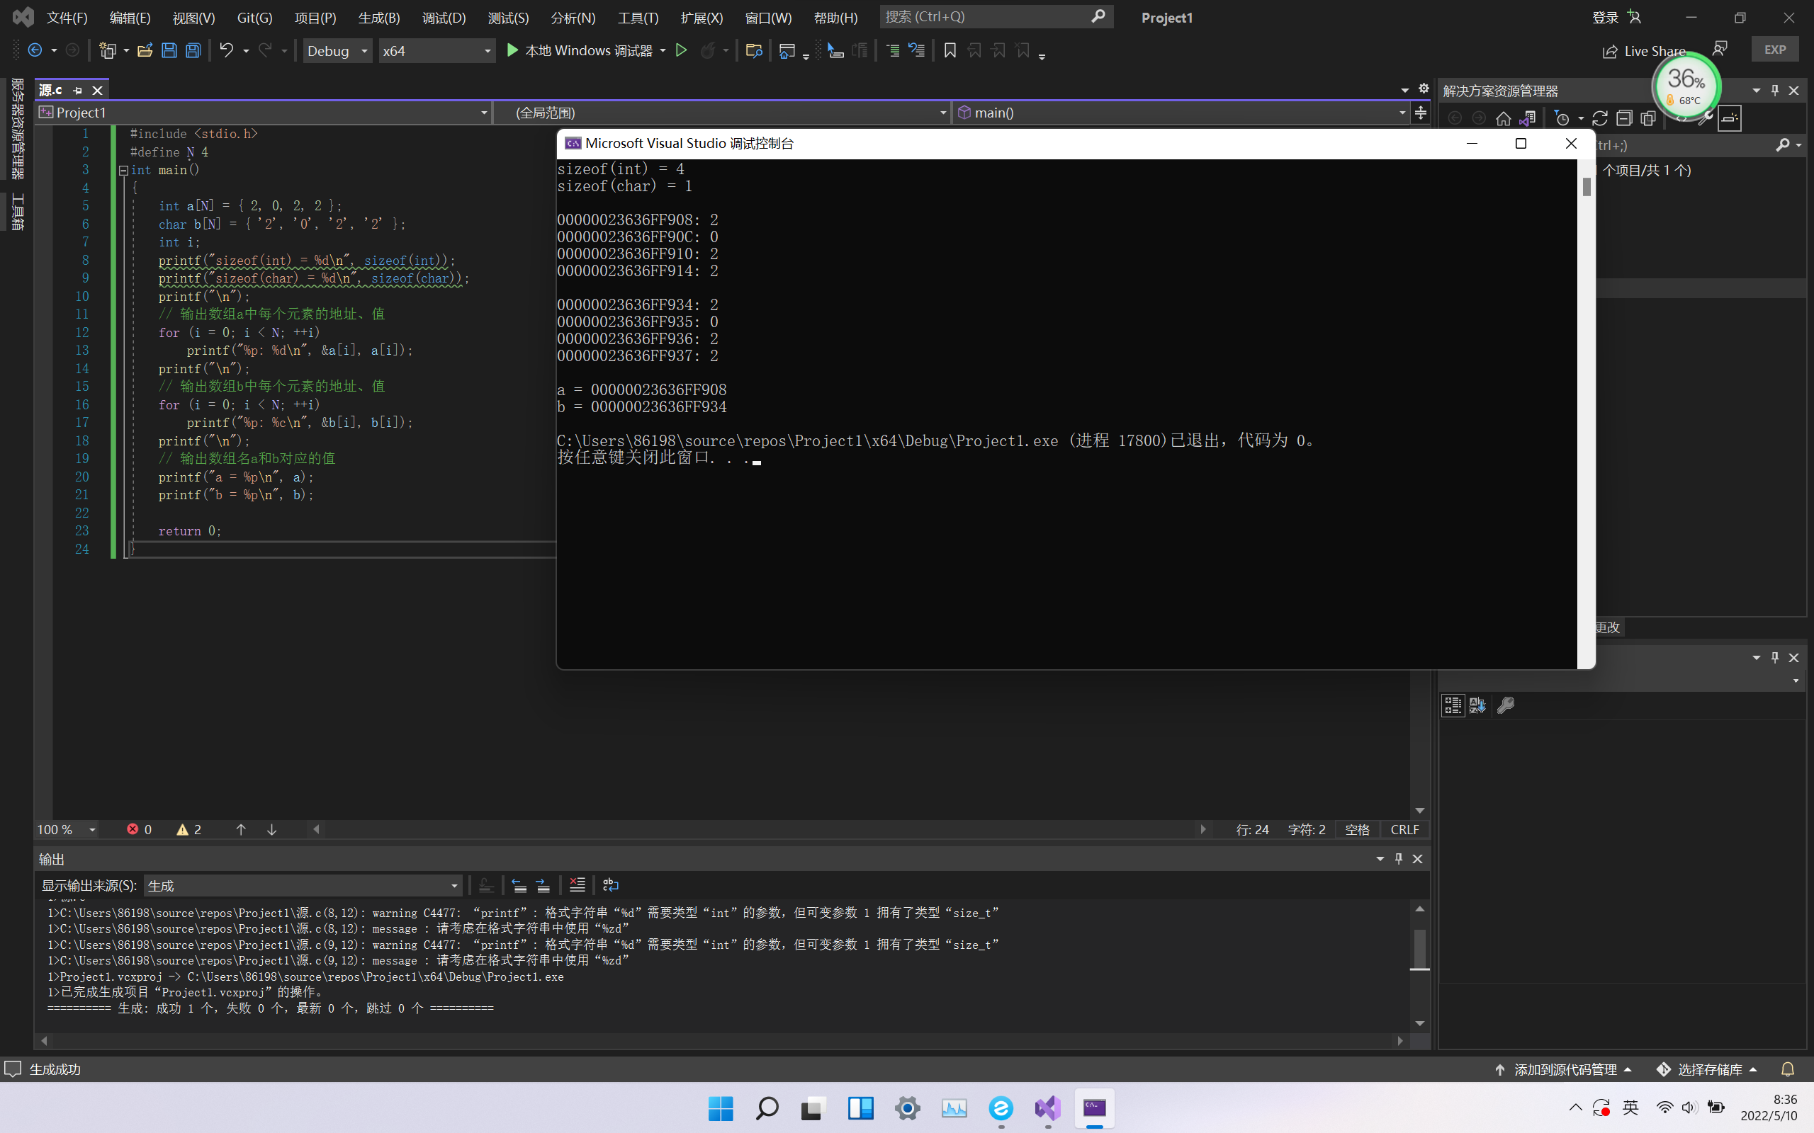Click the Undo toolbar icon

pos(225,50)
